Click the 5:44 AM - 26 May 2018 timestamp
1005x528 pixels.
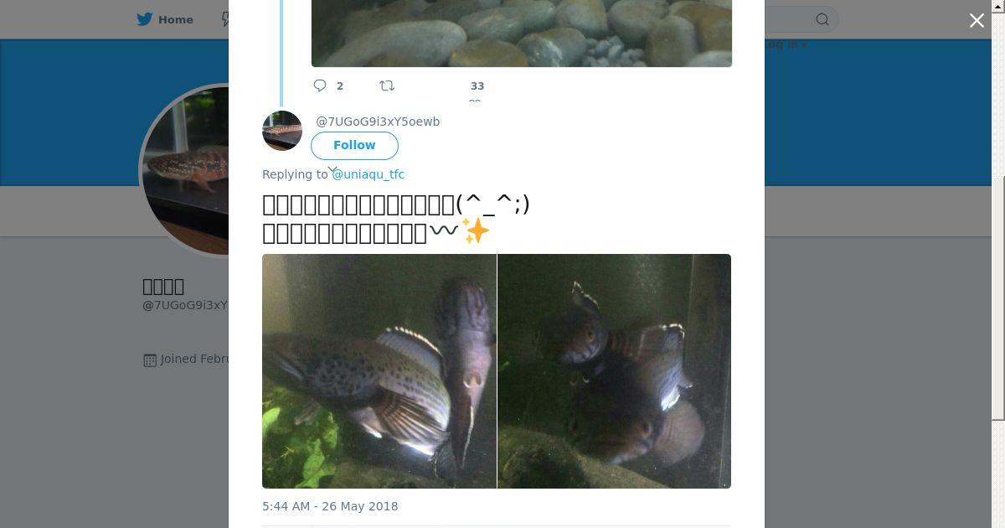tap(330, 506)
